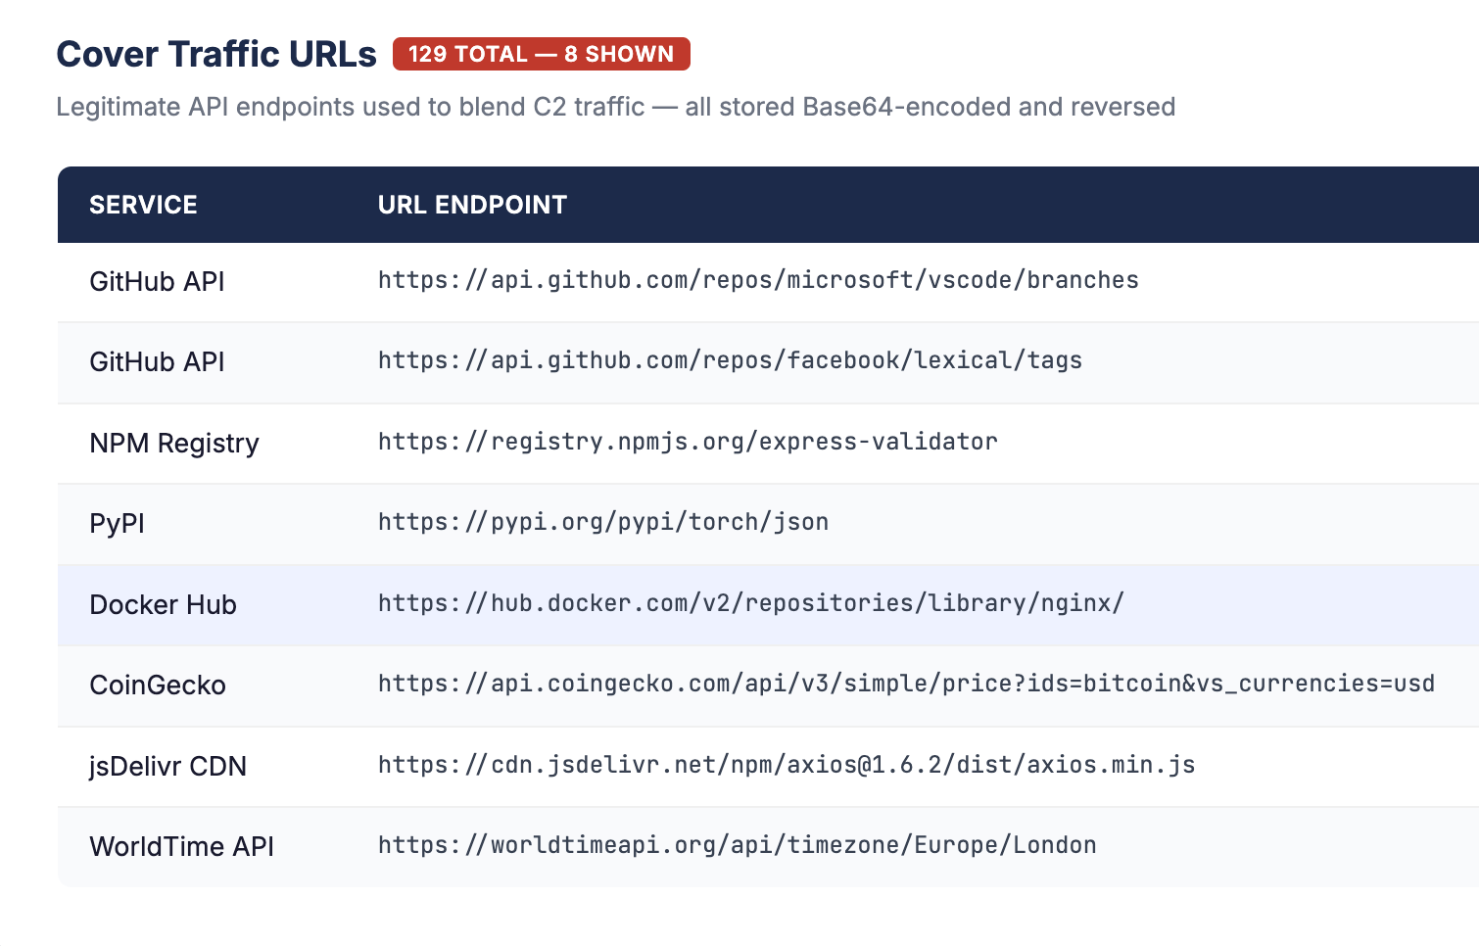Click the jsDelivr CDN service cell
This screenshot has width=1479, height=946.
click(168, 766)
